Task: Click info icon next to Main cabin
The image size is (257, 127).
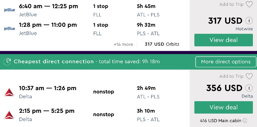Action: pos(245,120)
